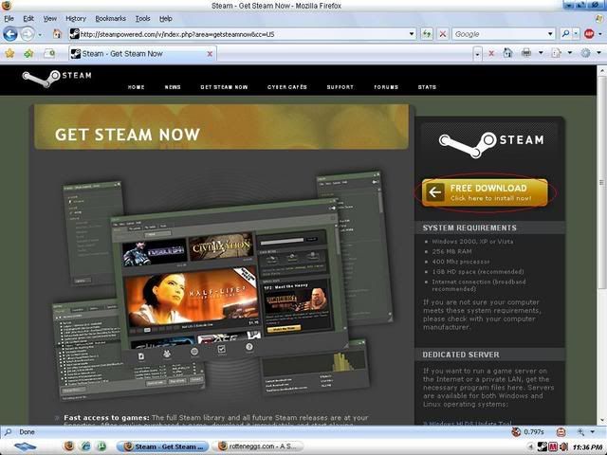Open the Support page link

pyautogui.click(x=340, y=87)
